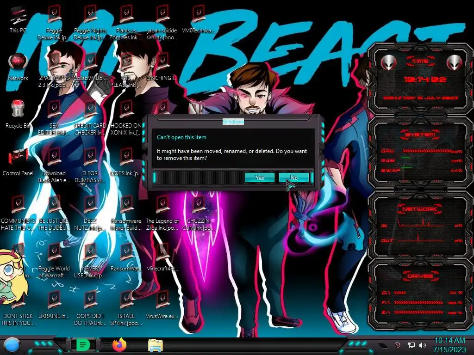Open the Recycle Bin icon

pos(18,115)
